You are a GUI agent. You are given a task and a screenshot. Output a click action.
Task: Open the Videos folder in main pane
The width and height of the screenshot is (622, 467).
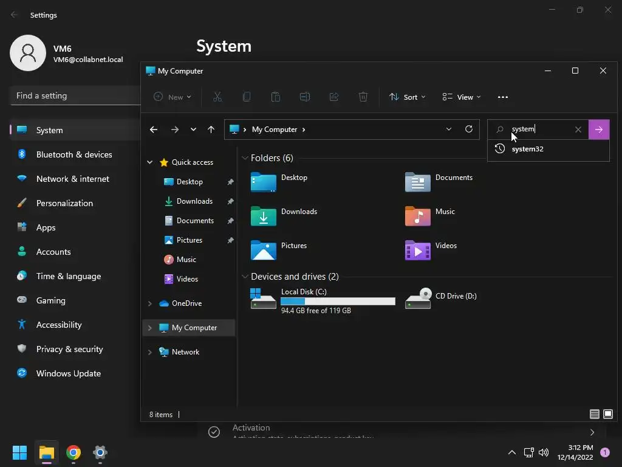tap(418, 250)
